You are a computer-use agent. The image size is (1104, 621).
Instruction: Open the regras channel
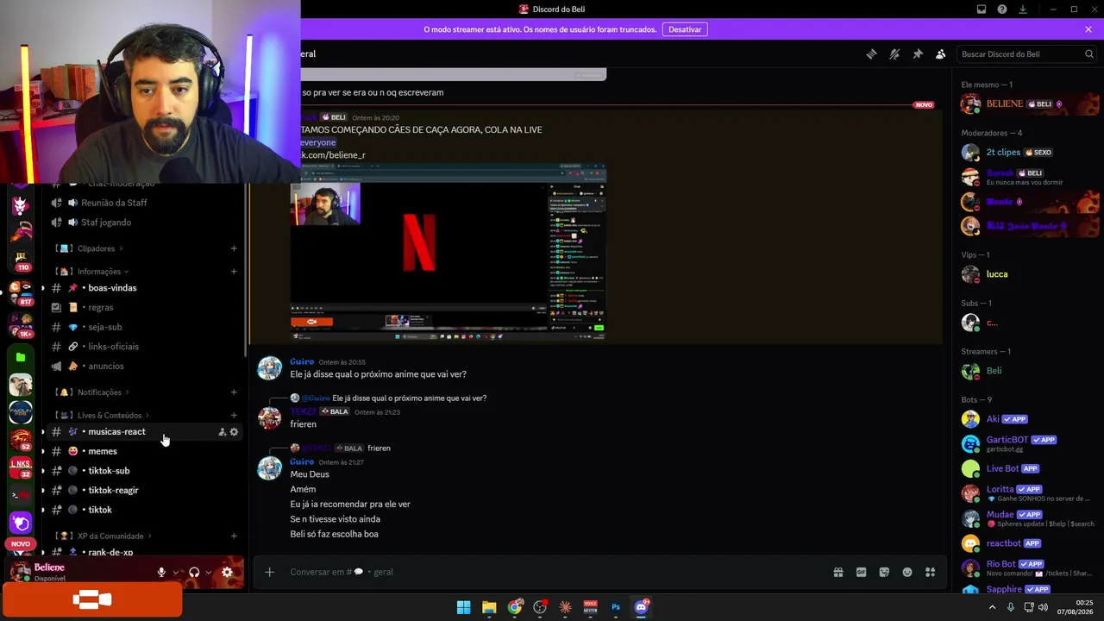(144, 308)
